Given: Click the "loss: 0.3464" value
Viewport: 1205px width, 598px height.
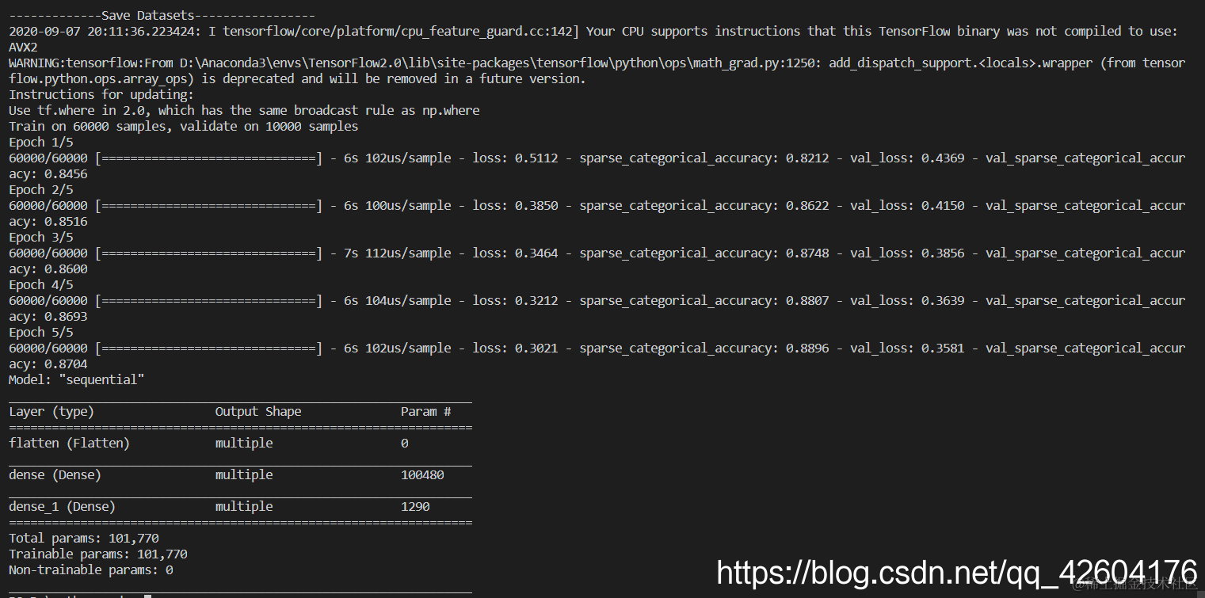Looking at the screenshot, I should coord(515,253).
